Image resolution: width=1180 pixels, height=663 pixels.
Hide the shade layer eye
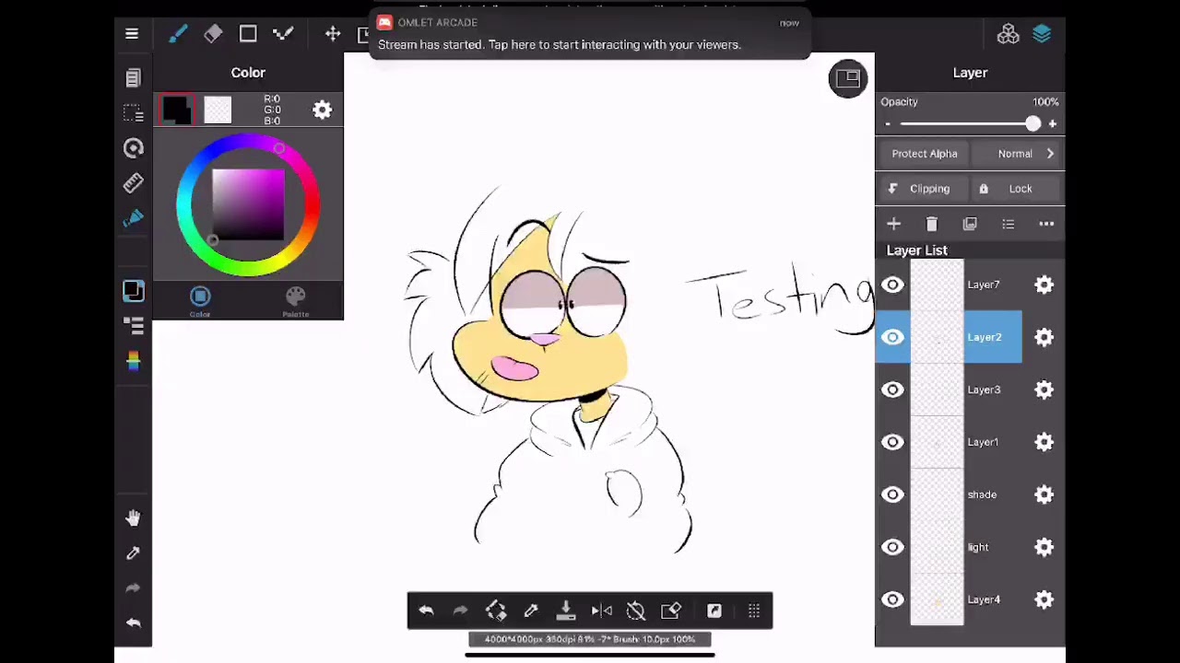892,495
